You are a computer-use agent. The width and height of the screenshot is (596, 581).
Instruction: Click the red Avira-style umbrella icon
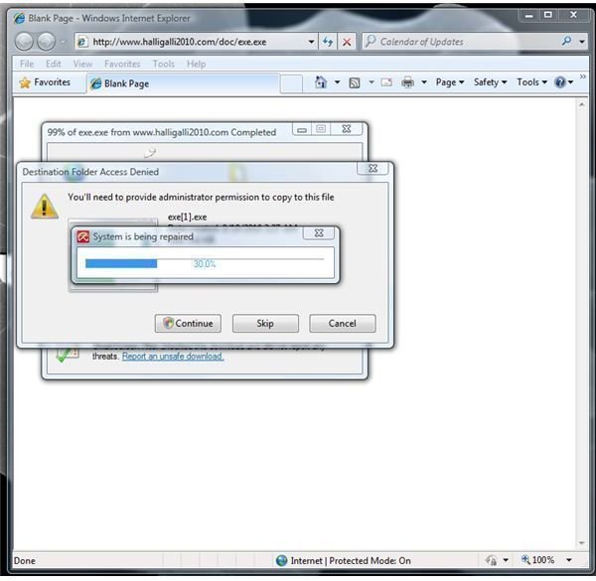(83, 236)
